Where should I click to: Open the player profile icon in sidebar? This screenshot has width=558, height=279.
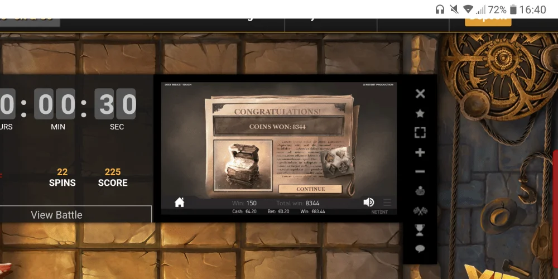click(420, 191)
